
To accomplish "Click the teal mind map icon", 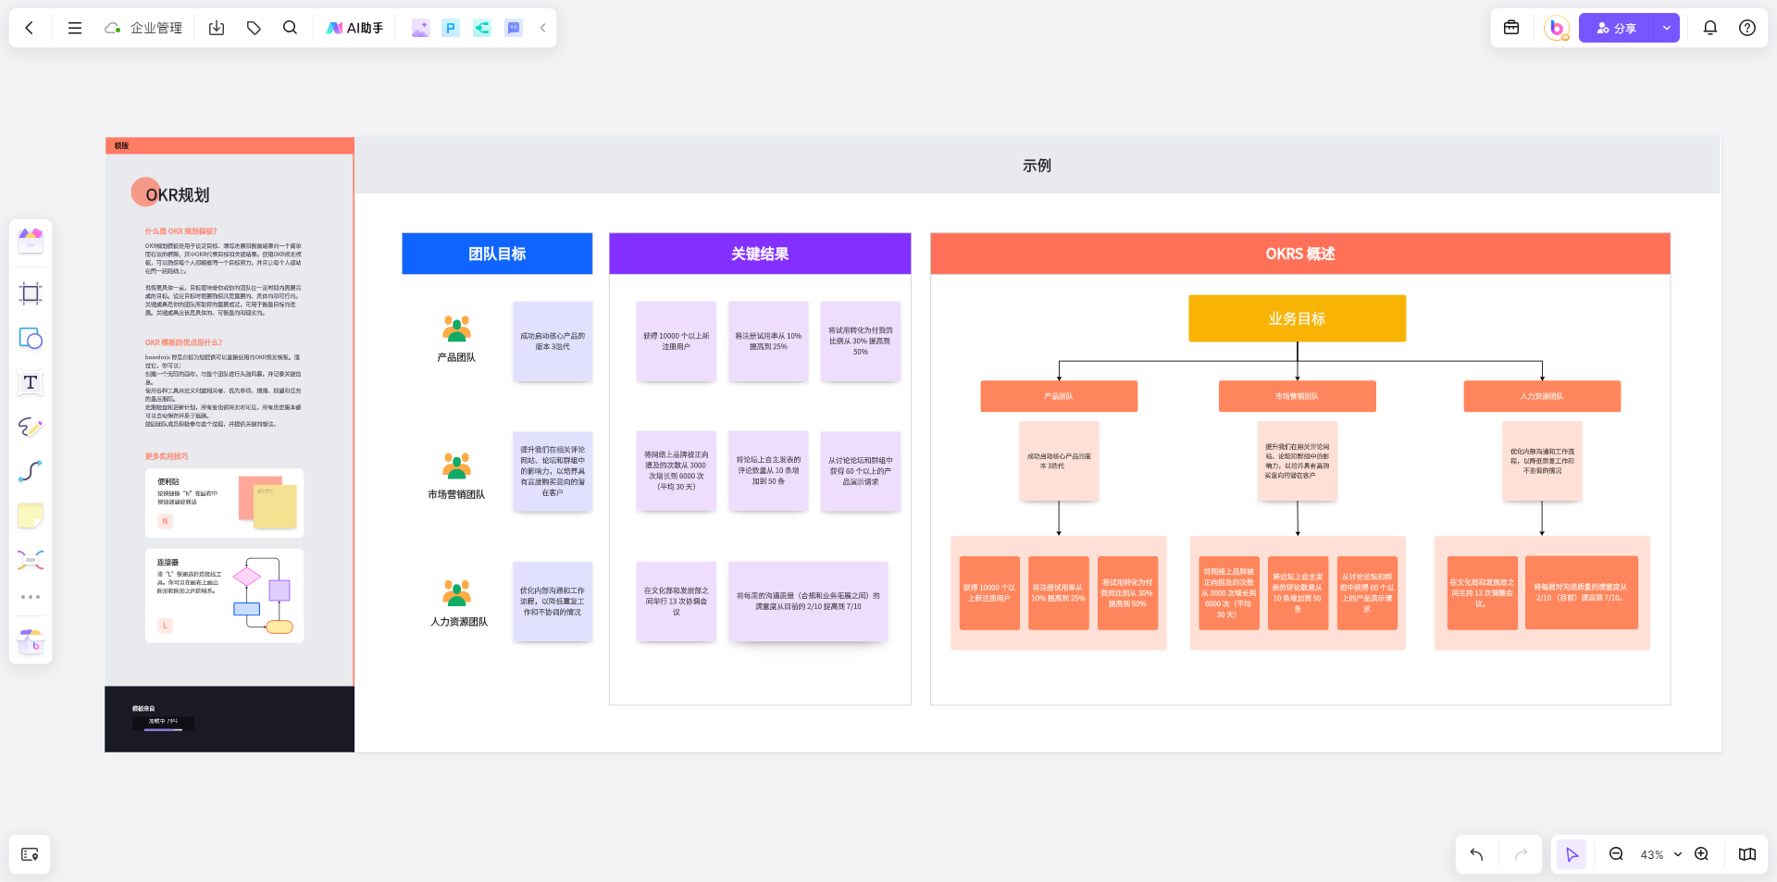I will pyautogui.click(x=482, y=28).
